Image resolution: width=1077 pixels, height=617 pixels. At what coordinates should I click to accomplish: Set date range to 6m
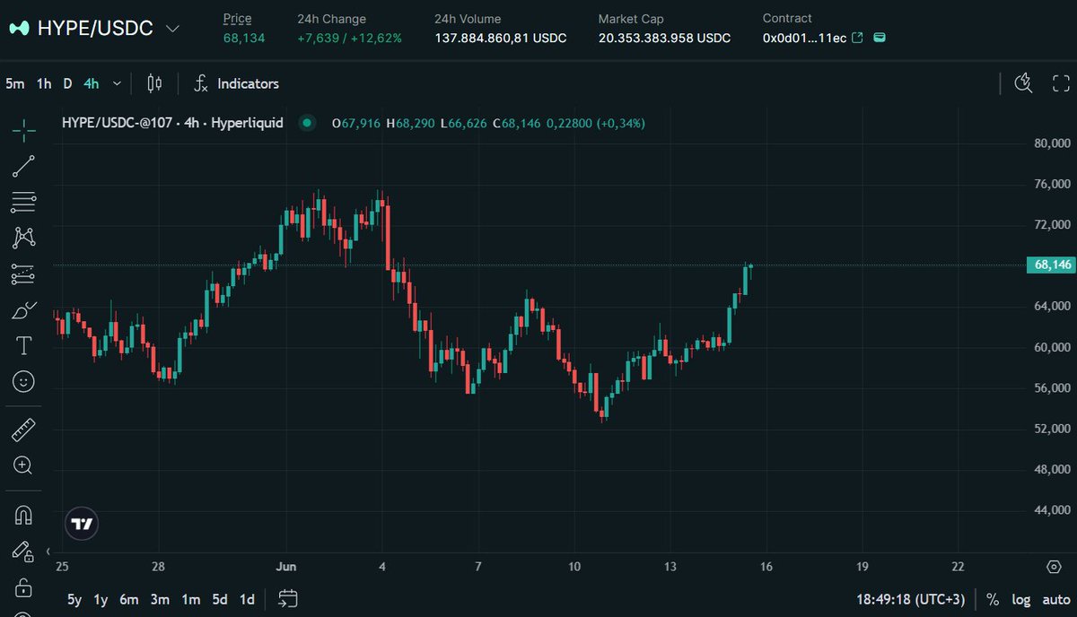point(129,599)
